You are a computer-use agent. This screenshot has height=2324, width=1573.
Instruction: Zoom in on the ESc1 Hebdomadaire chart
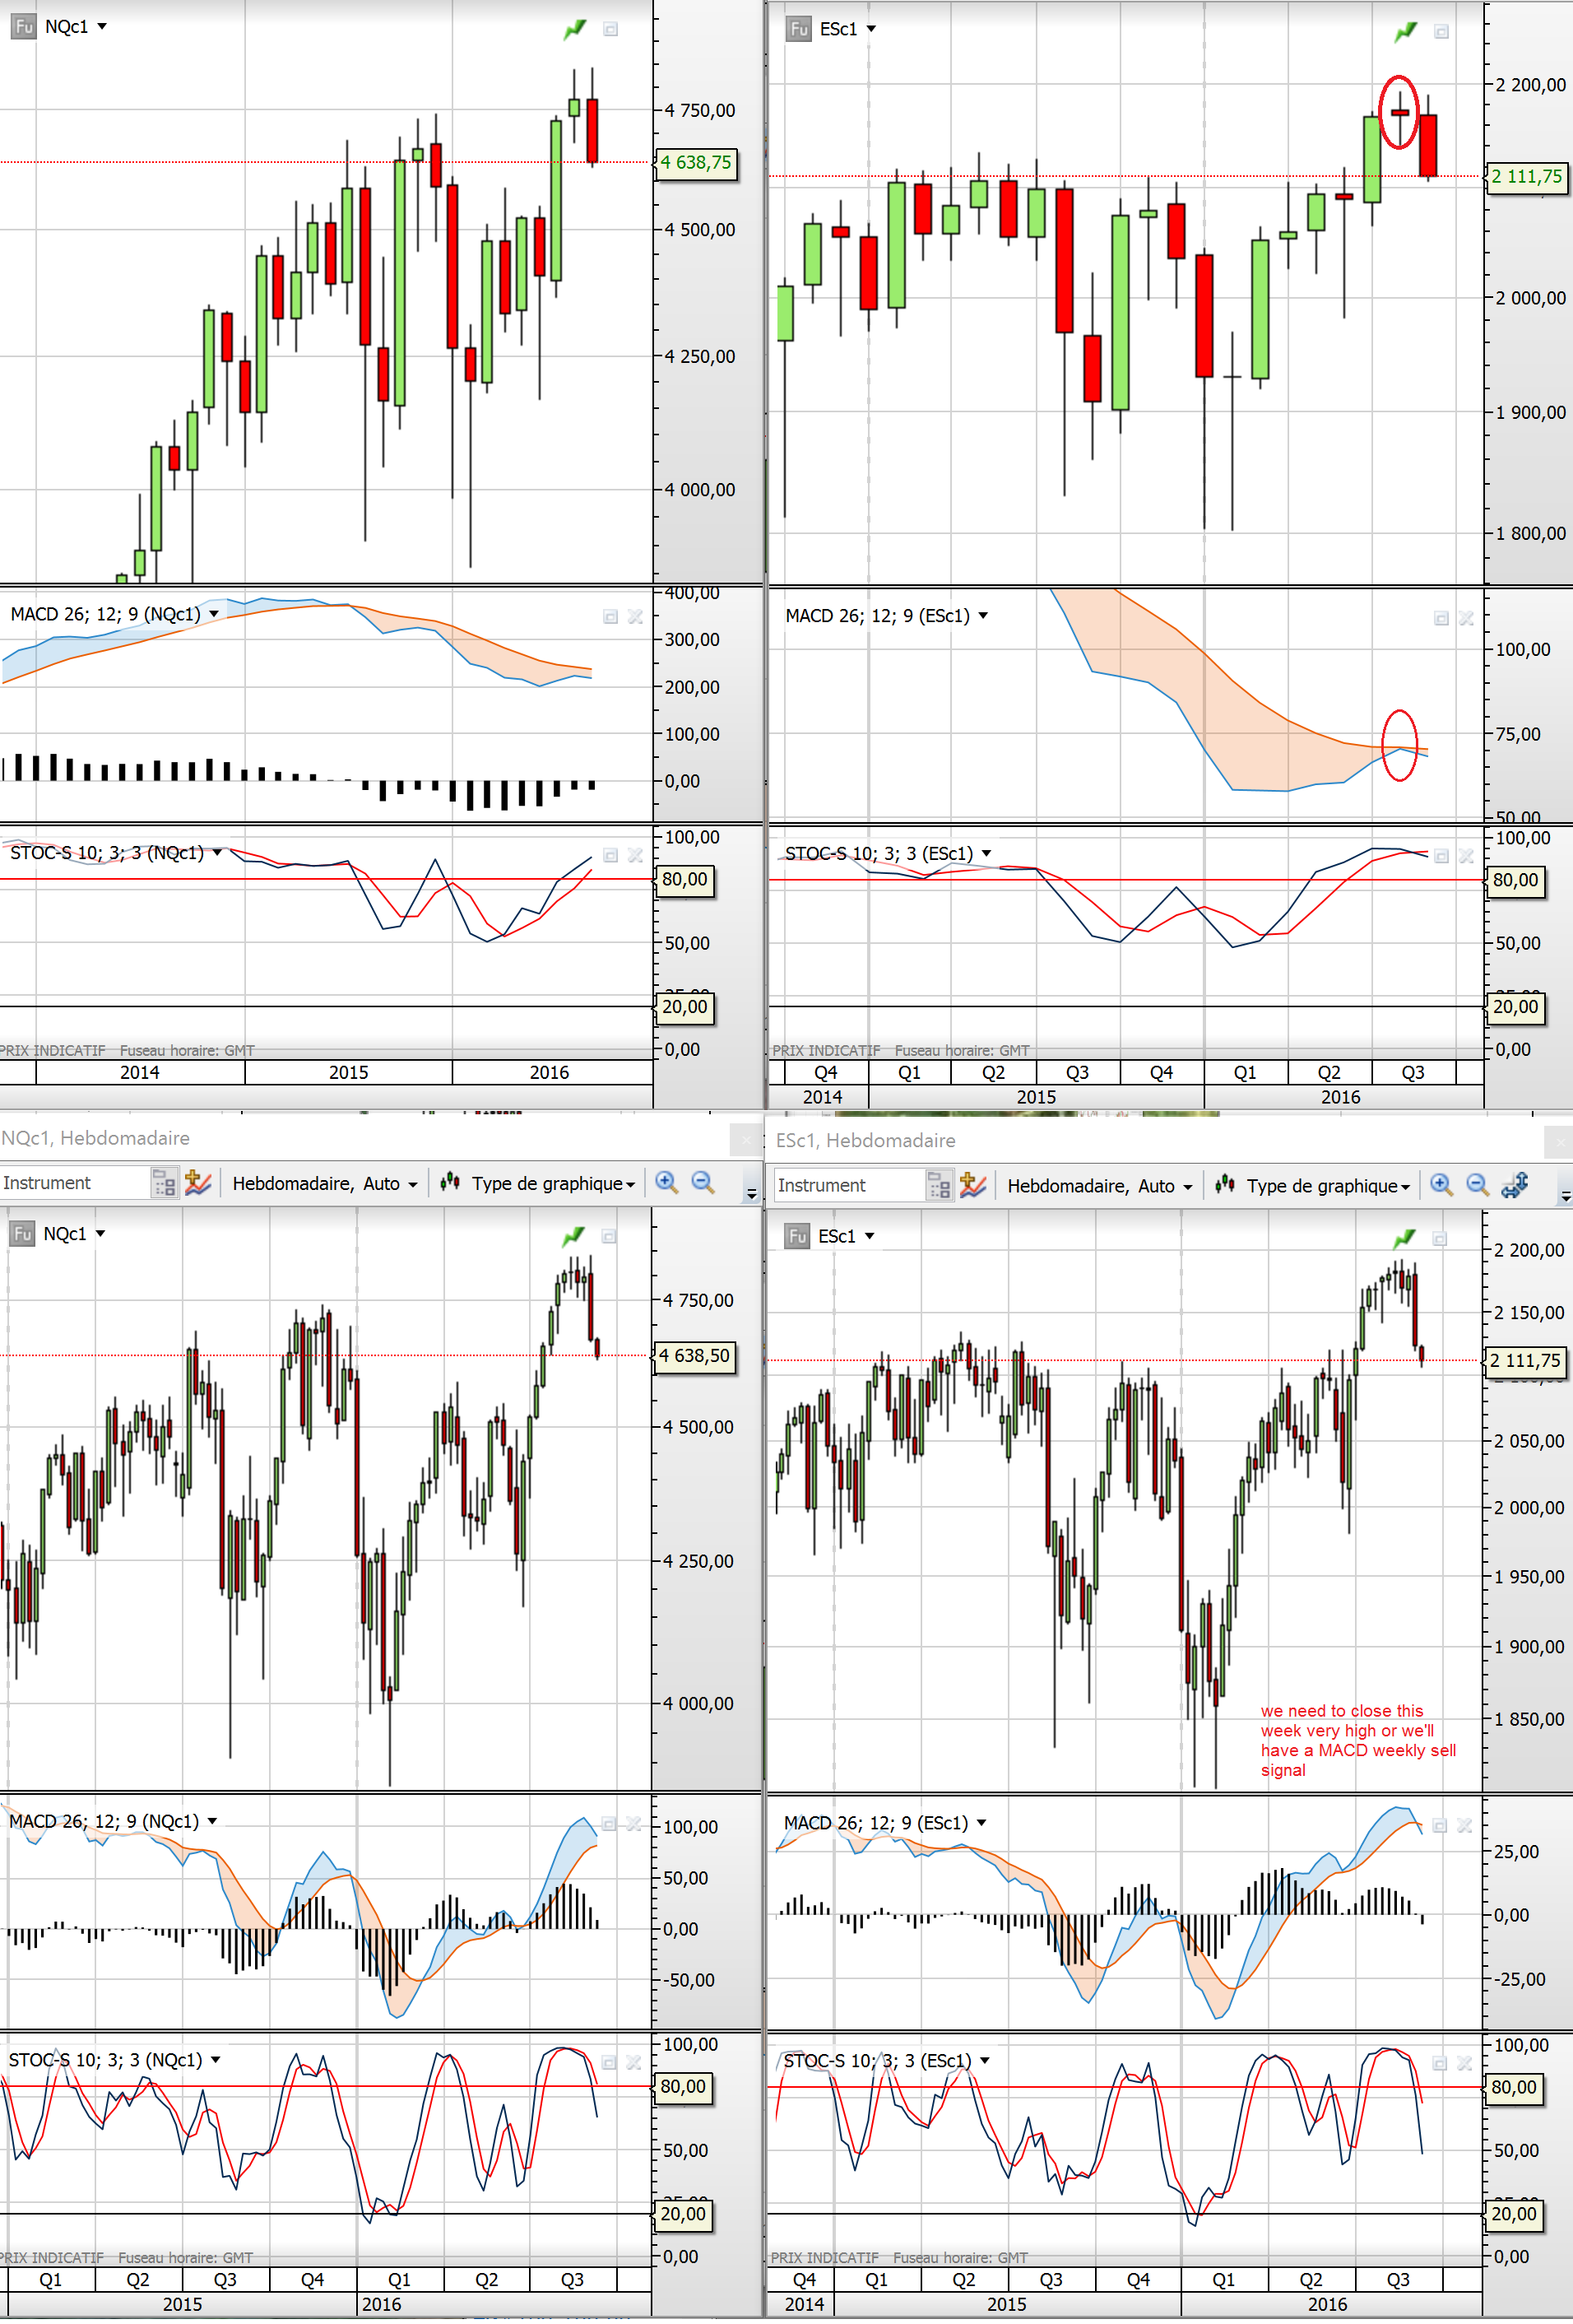pyautogui.click(x=1441, y=1186)
